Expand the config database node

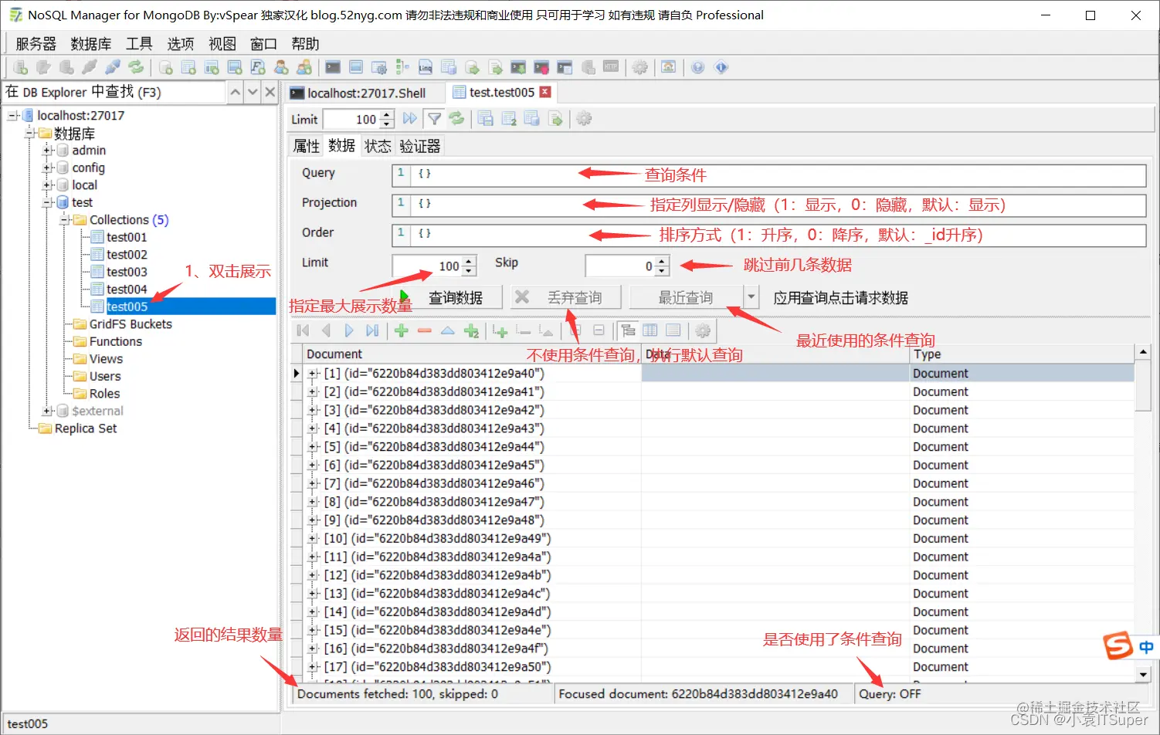point(48,168)
